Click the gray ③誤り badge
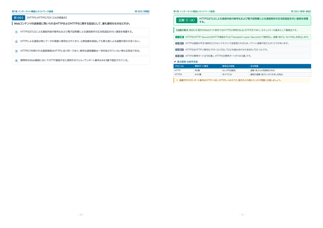The height and width of the screenshot is (228, 323). point(179,50)
